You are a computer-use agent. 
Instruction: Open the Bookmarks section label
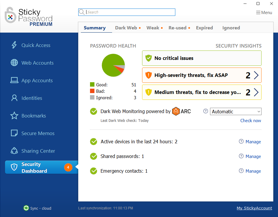pyautogui.click(x=34, y=116)
